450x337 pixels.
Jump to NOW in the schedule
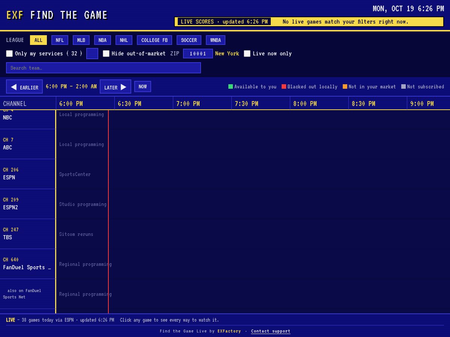(x=142, y=86)
